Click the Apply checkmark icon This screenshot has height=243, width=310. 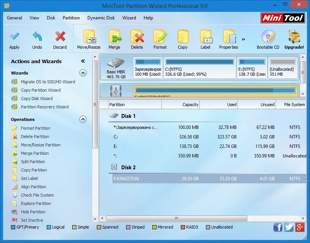coord(15,36)
